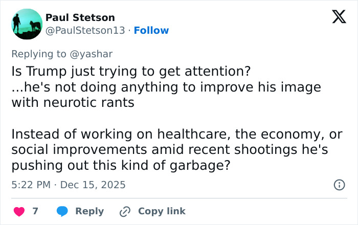Like the tweet with the heart icon
The image size is (358, 225).
coord(19,211)
